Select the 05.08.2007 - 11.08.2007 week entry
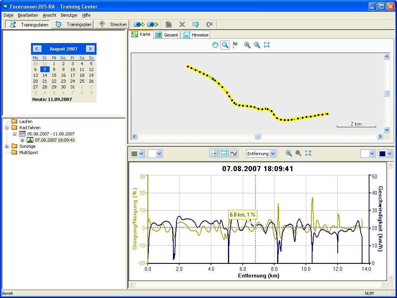 click(x=51, y=134)
